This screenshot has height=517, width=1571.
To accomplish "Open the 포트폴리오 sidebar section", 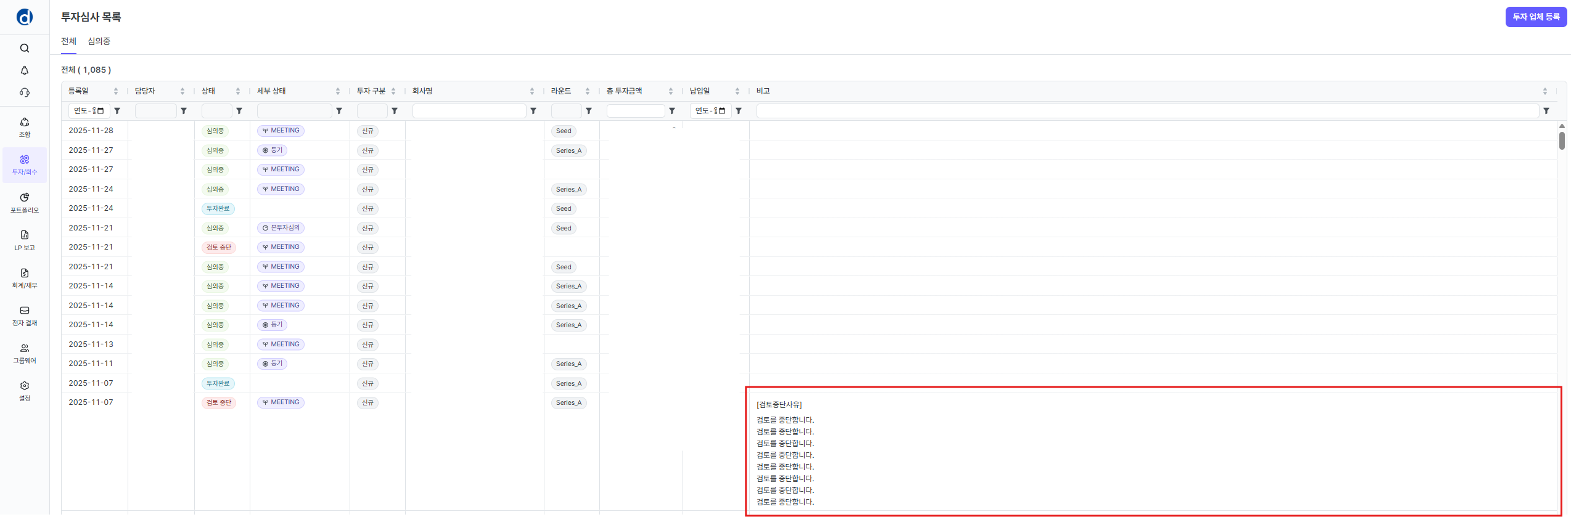I will pyautogui.click(x=25, y=202).
